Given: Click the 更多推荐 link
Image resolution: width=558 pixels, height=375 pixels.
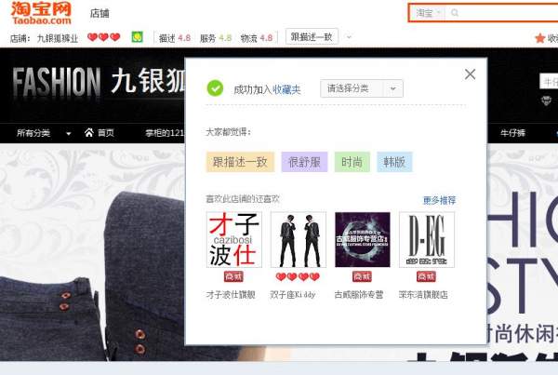Looking at the screenshot, I should tap(440, 200).
